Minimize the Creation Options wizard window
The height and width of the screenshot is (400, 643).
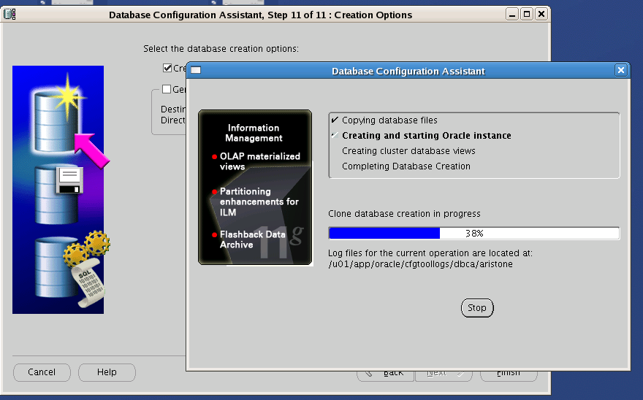[511, 15]
